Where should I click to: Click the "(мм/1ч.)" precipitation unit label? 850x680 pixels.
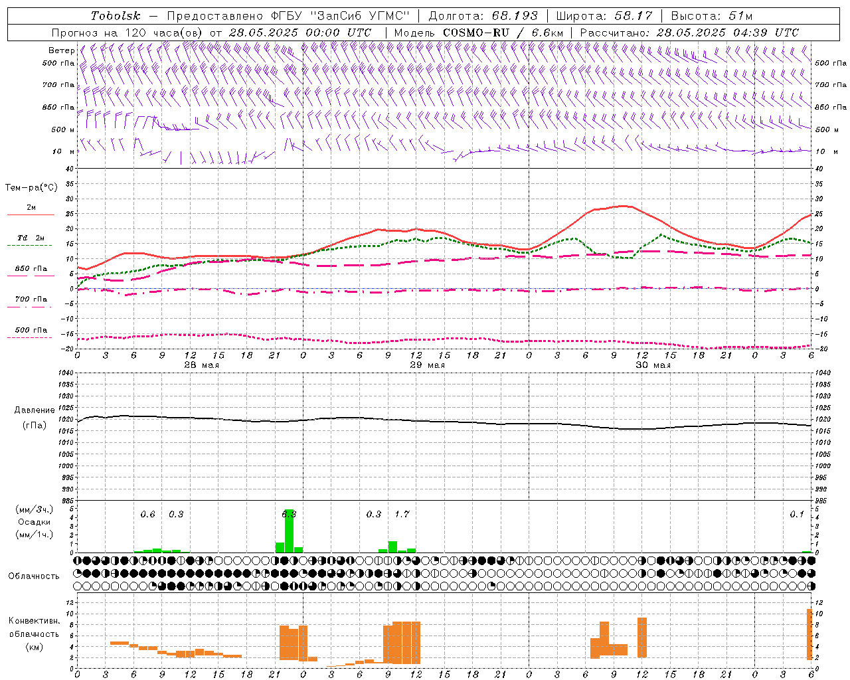point(34,535)
